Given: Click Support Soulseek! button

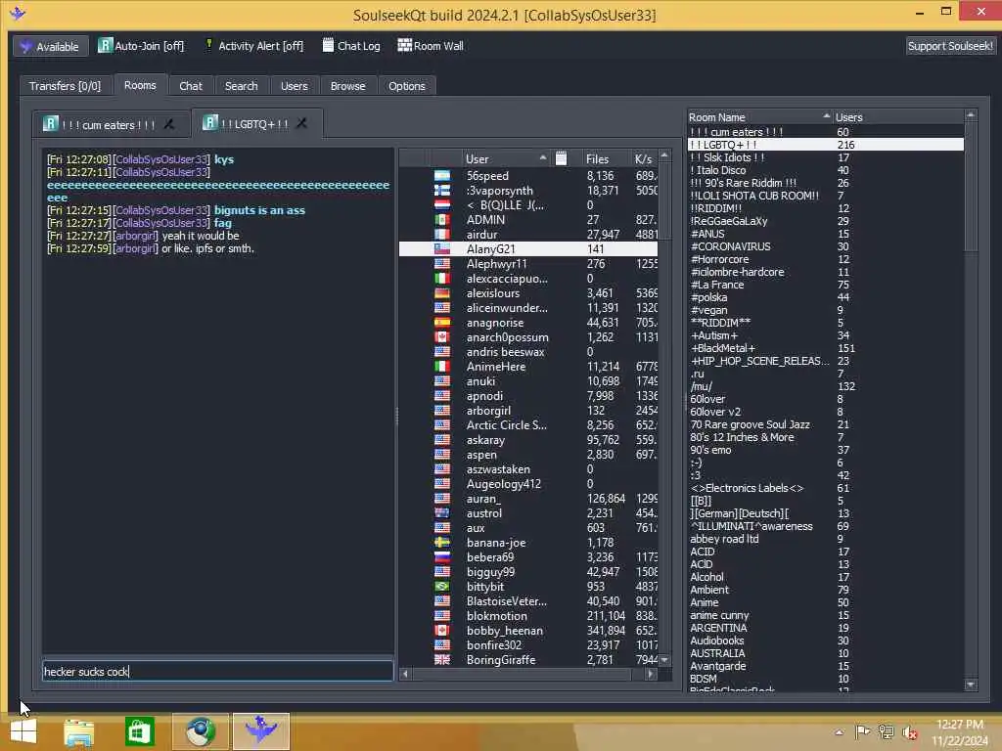Looking at the screenshot, I should pyautogui.click(x=950, y=46).
